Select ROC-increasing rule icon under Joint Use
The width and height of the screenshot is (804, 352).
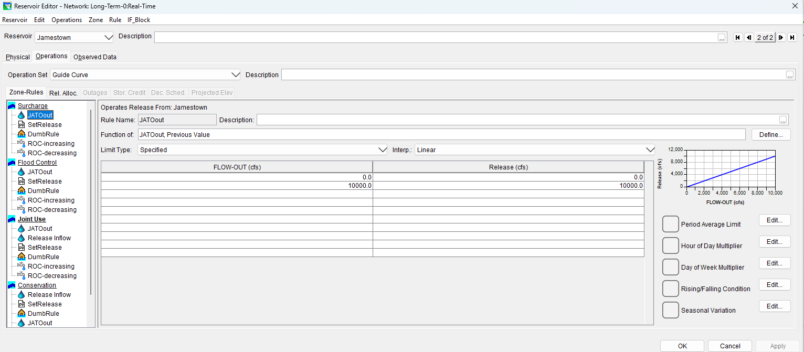tap(21, 266)
